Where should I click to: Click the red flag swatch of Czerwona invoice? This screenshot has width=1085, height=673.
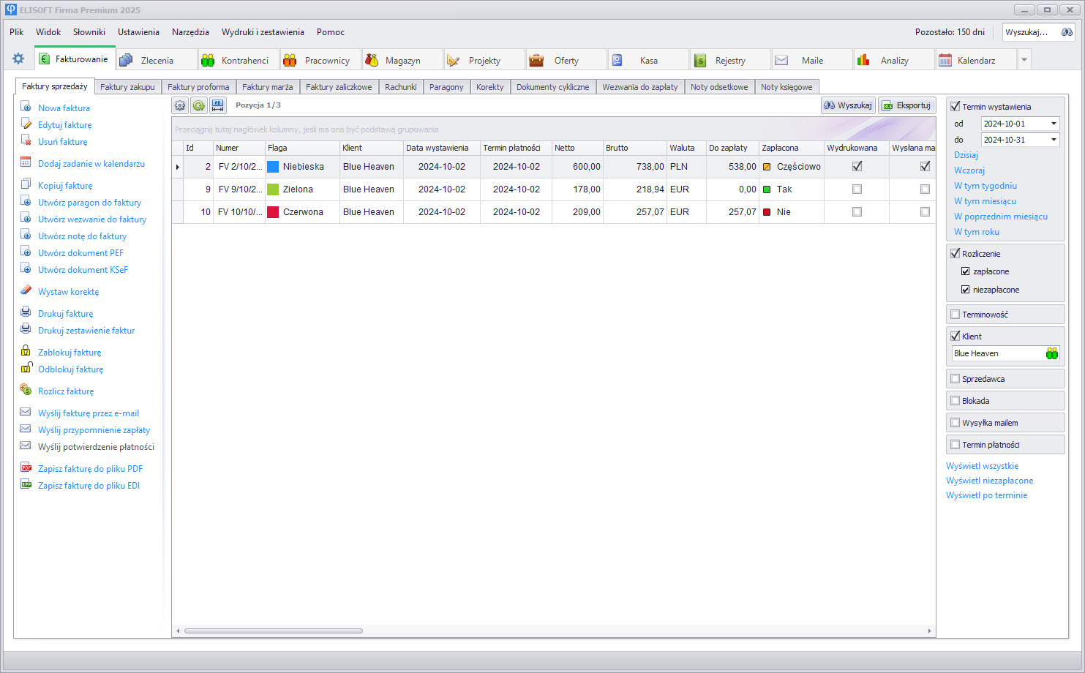click(273, 212)
